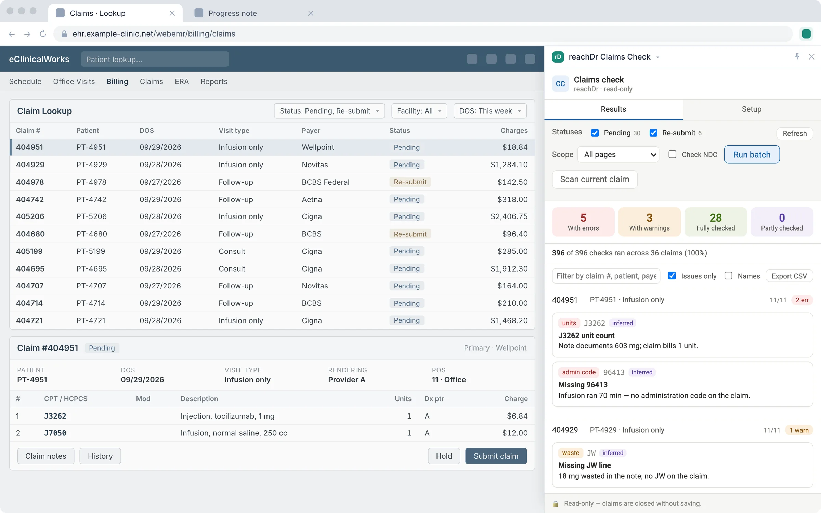
Task: Pin the reachDr side panel
Action: click(x=797, y=57)
